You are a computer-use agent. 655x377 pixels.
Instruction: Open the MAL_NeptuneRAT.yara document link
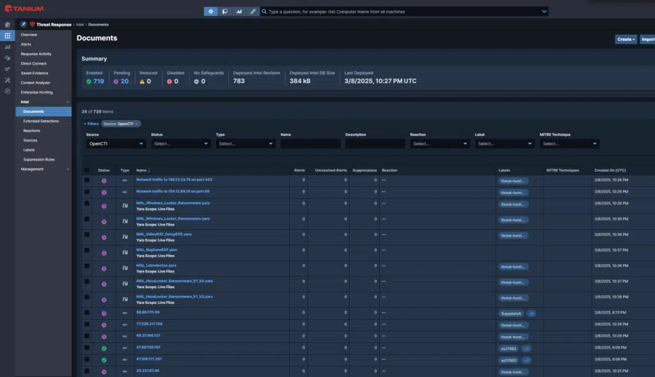tap(157, 250)
